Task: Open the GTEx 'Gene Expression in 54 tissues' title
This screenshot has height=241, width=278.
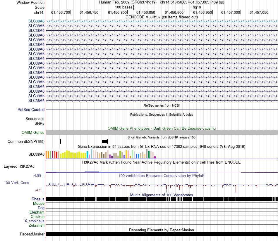Action: pyautogui.click(x=162, y=147)
